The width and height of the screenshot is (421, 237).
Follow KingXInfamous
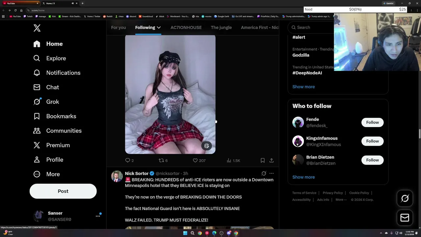pyautogui.click(x=372, y=141)
